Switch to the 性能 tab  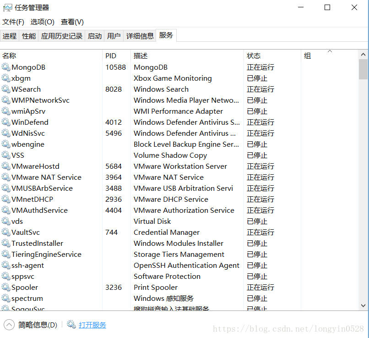point(29,36)
